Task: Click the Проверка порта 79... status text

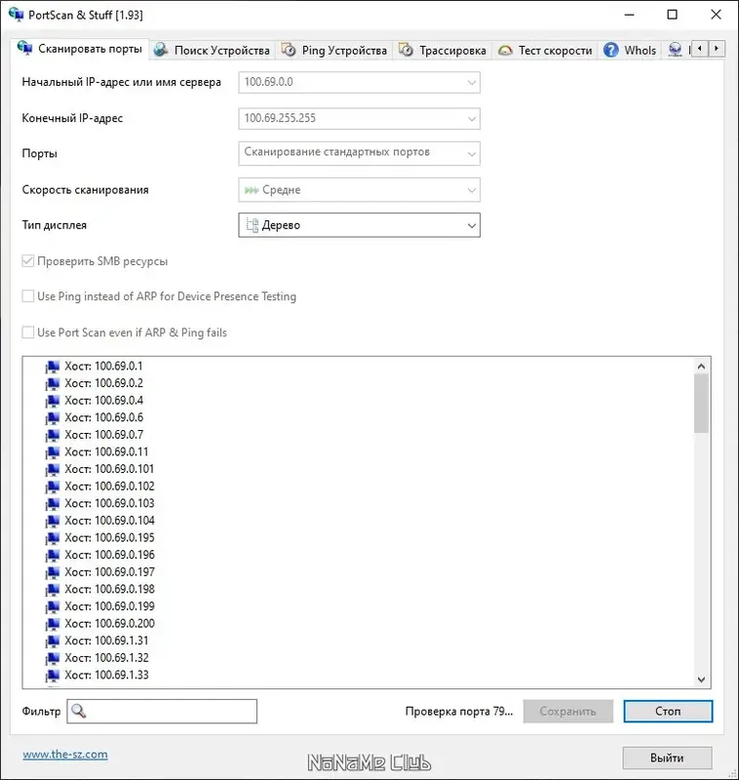Action: [458, 712]
